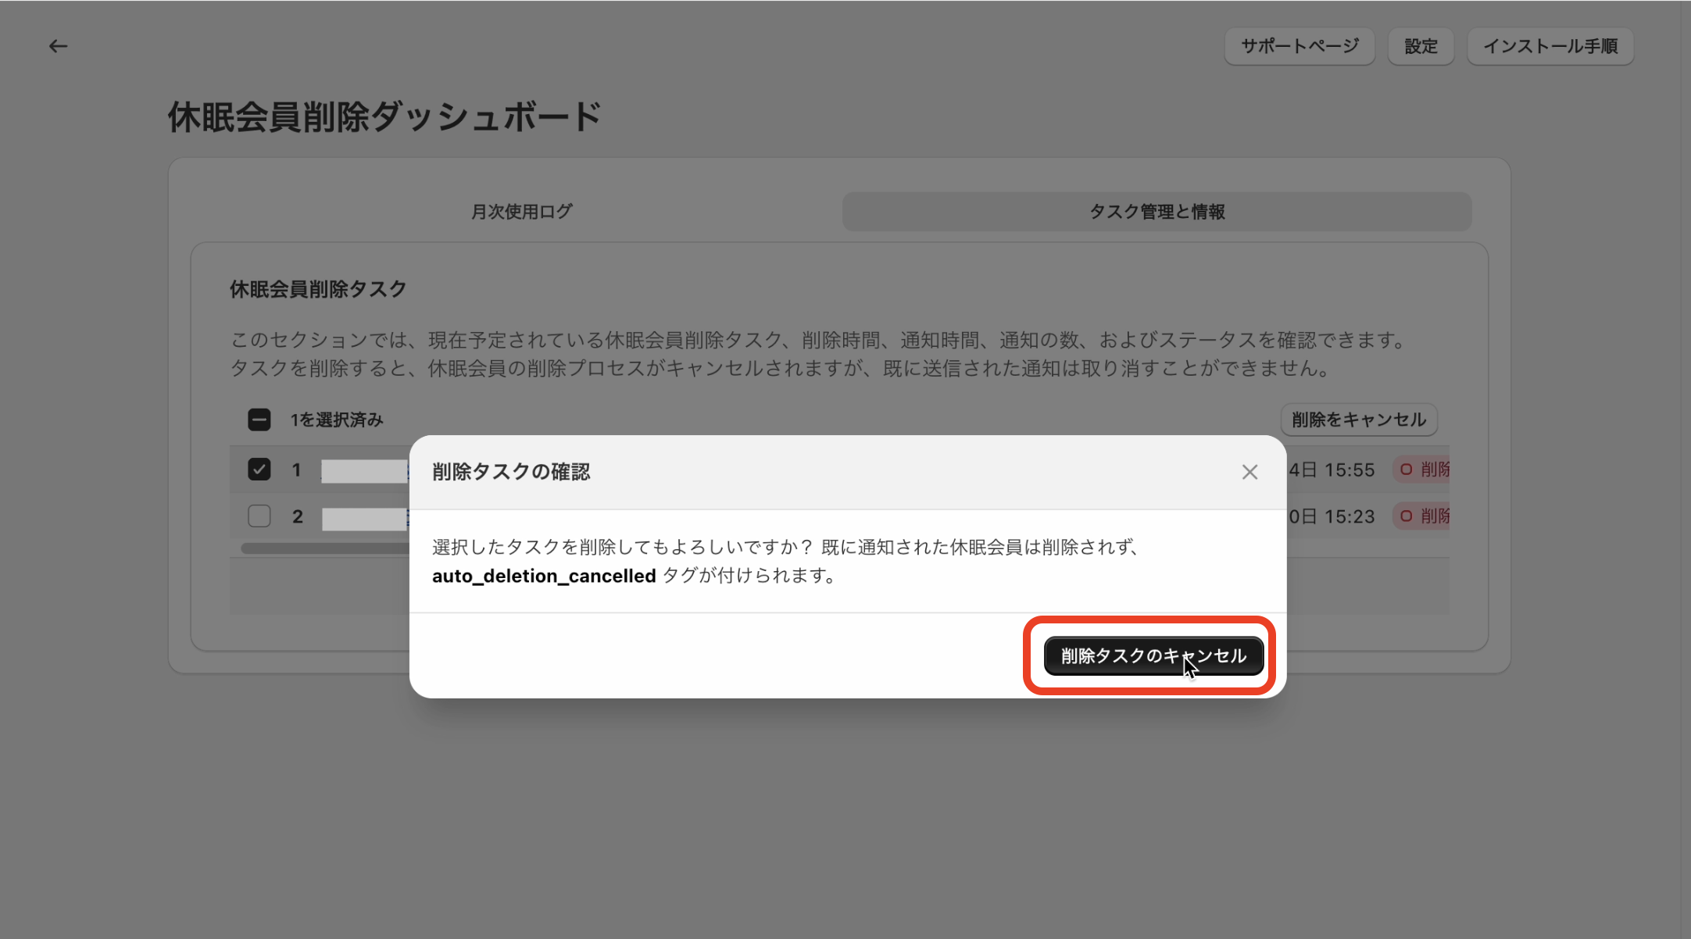The height and width of the screenshot is (939, 1691).
Task: Switch to the 月次使用ログ tab
Action: pos(521,212)
